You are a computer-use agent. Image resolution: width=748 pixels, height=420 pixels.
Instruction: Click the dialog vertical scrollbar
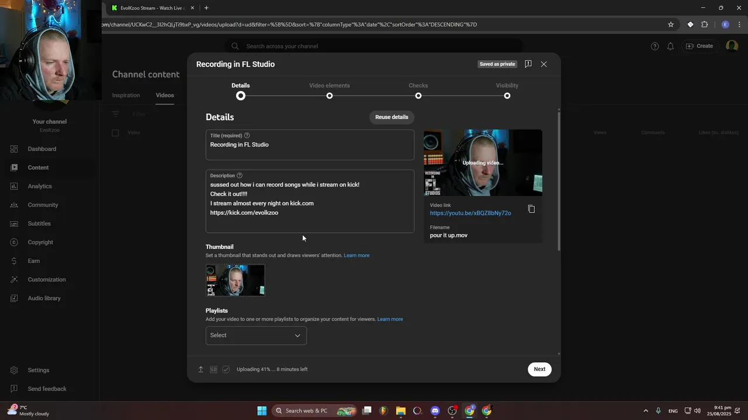pyautogui.click(x=559, y=181)
